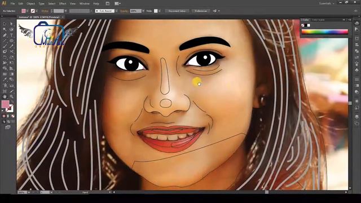Open the Symbols panel icon in dock
This screenshot has width=361, height=203.
(356, 70)
